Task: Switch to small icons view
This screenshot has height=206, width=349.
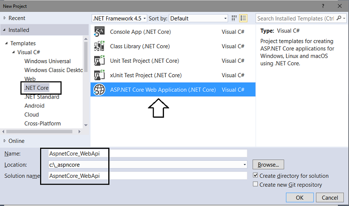Action: point(234,18)
